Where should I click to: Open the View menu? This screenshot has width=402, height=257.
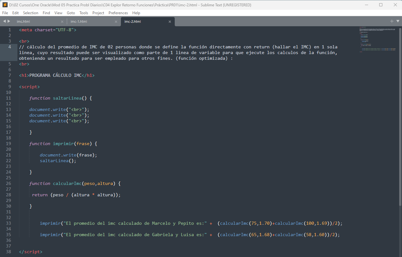pyautogui.click(x=58, y=13)
